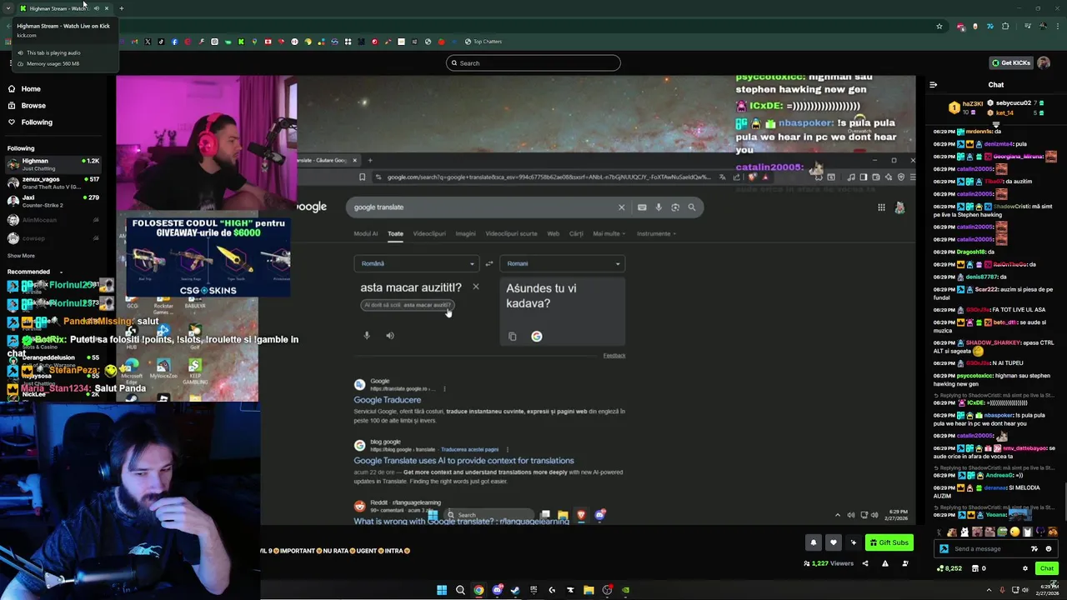The width and height of the screenshot is (1067, 600).
Task: Open the Top Chatters bookmark
Action: pyautogui.click(x=483, y=42)
